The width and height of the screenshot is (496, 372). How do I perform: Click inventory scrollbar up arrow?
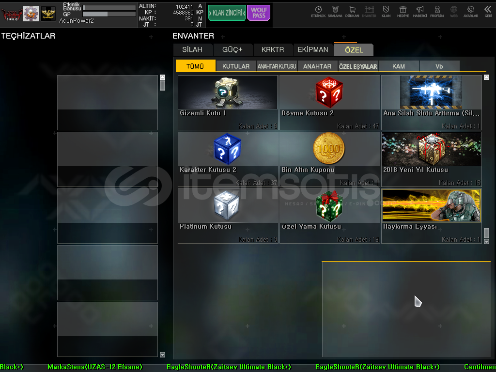coord(486,77)
